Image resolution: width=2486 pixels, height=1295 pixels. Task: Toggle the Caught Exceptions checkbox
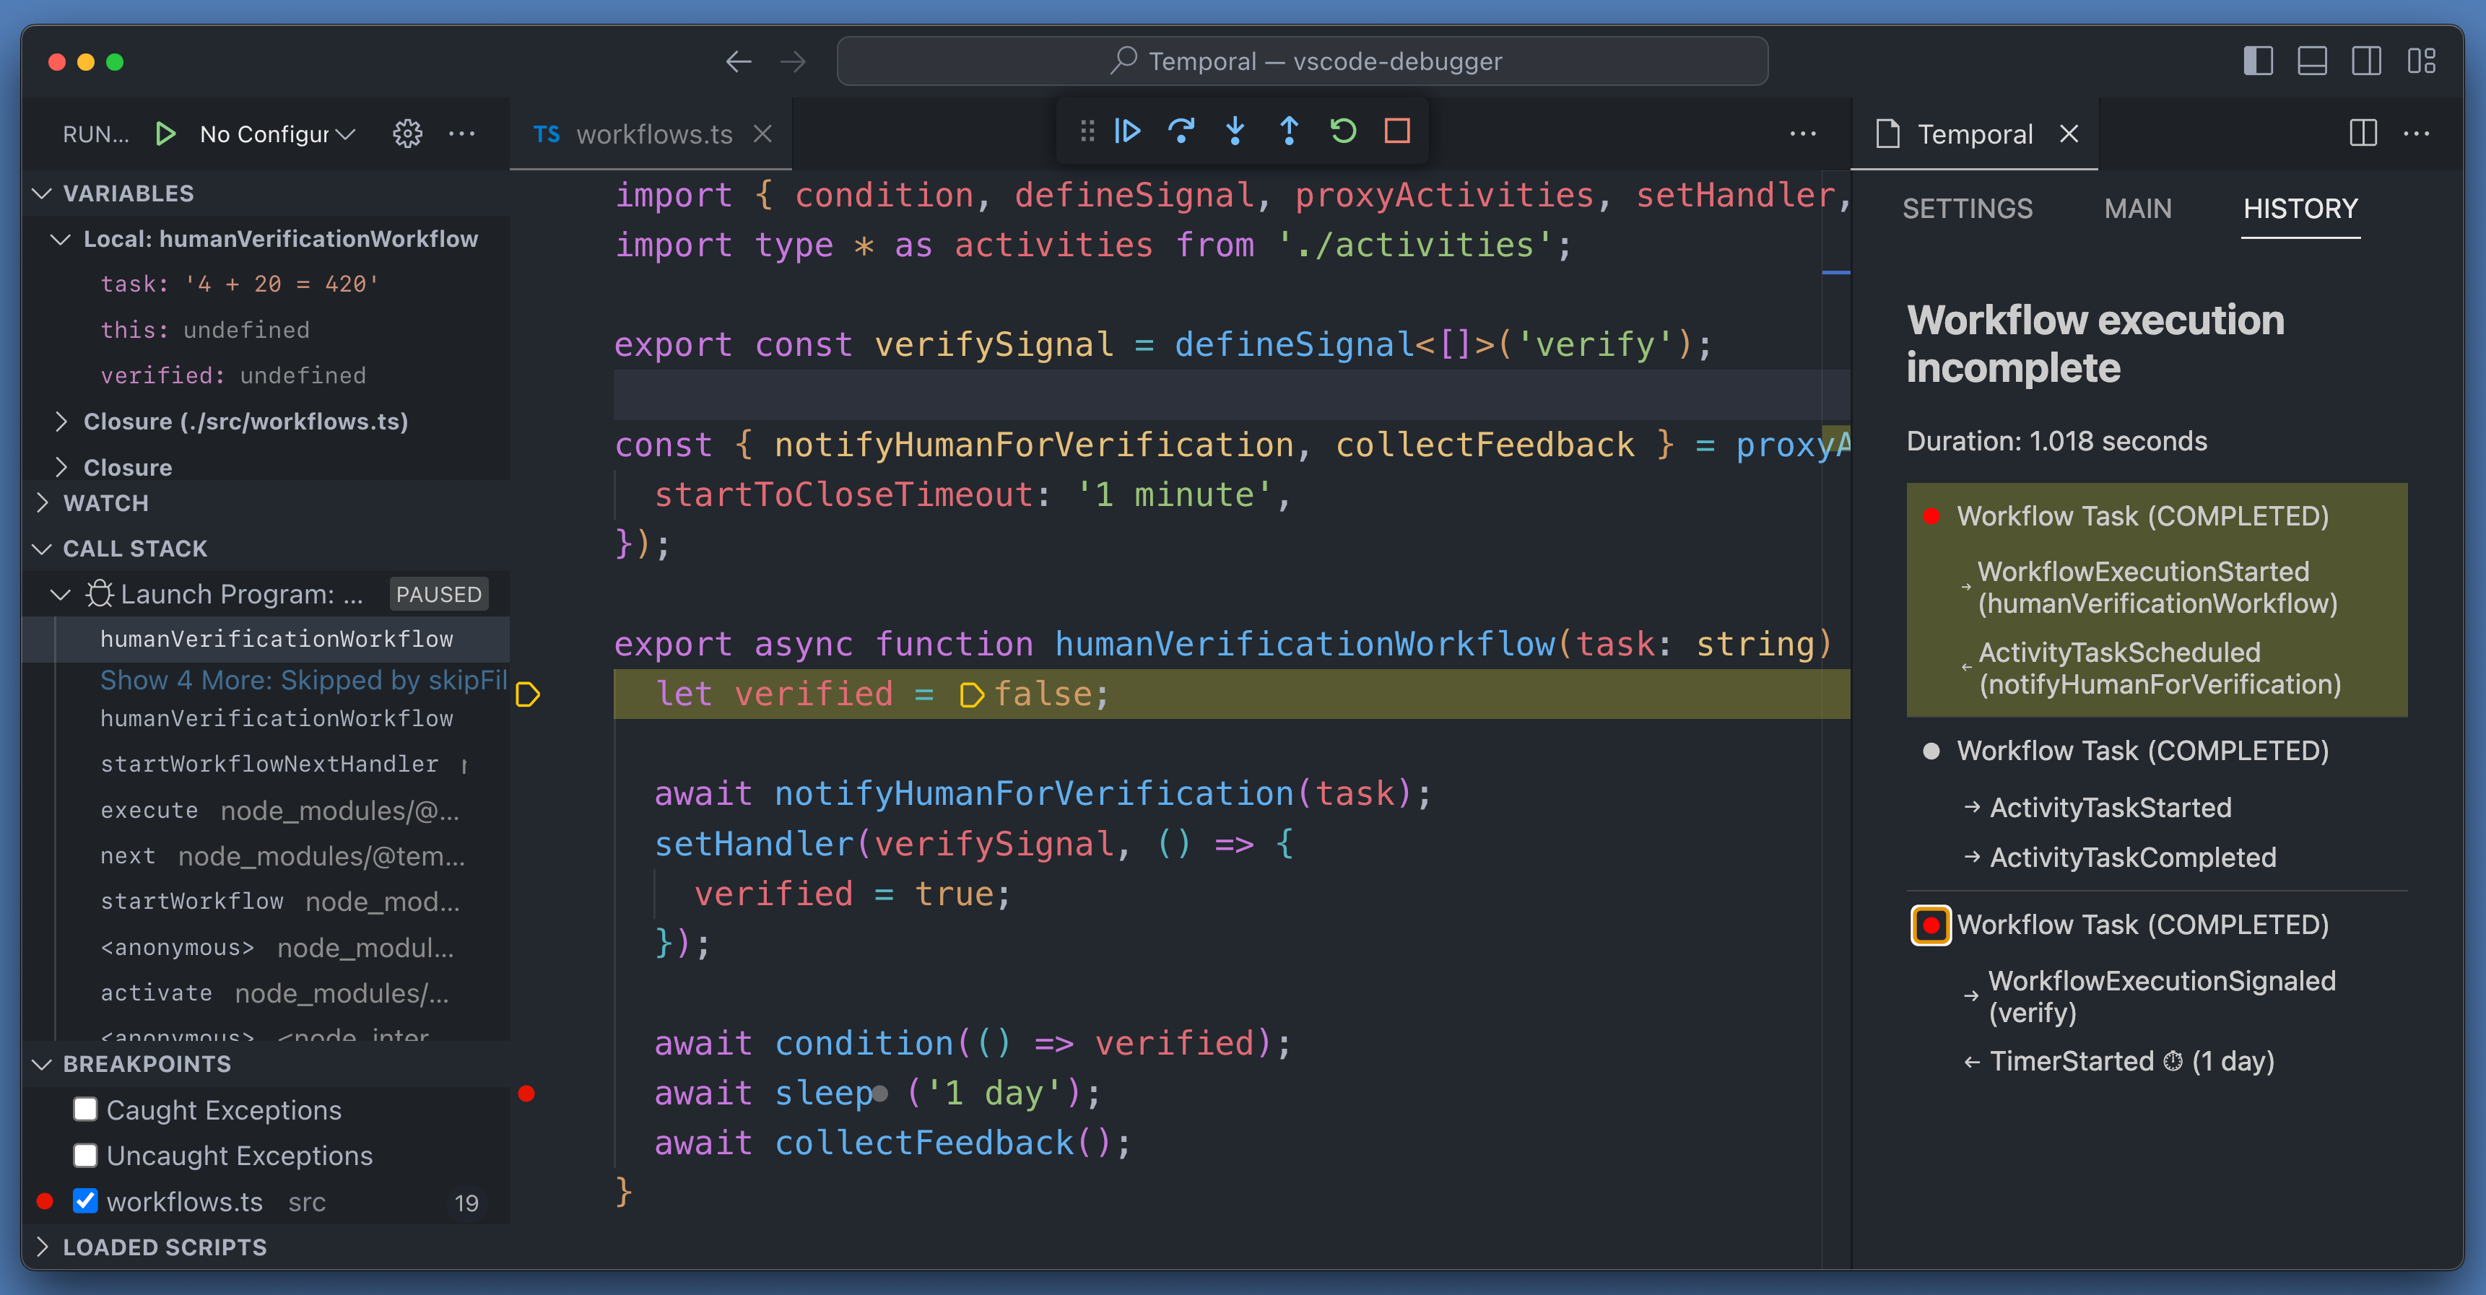pyautogui.click(x=85, y=1109)
